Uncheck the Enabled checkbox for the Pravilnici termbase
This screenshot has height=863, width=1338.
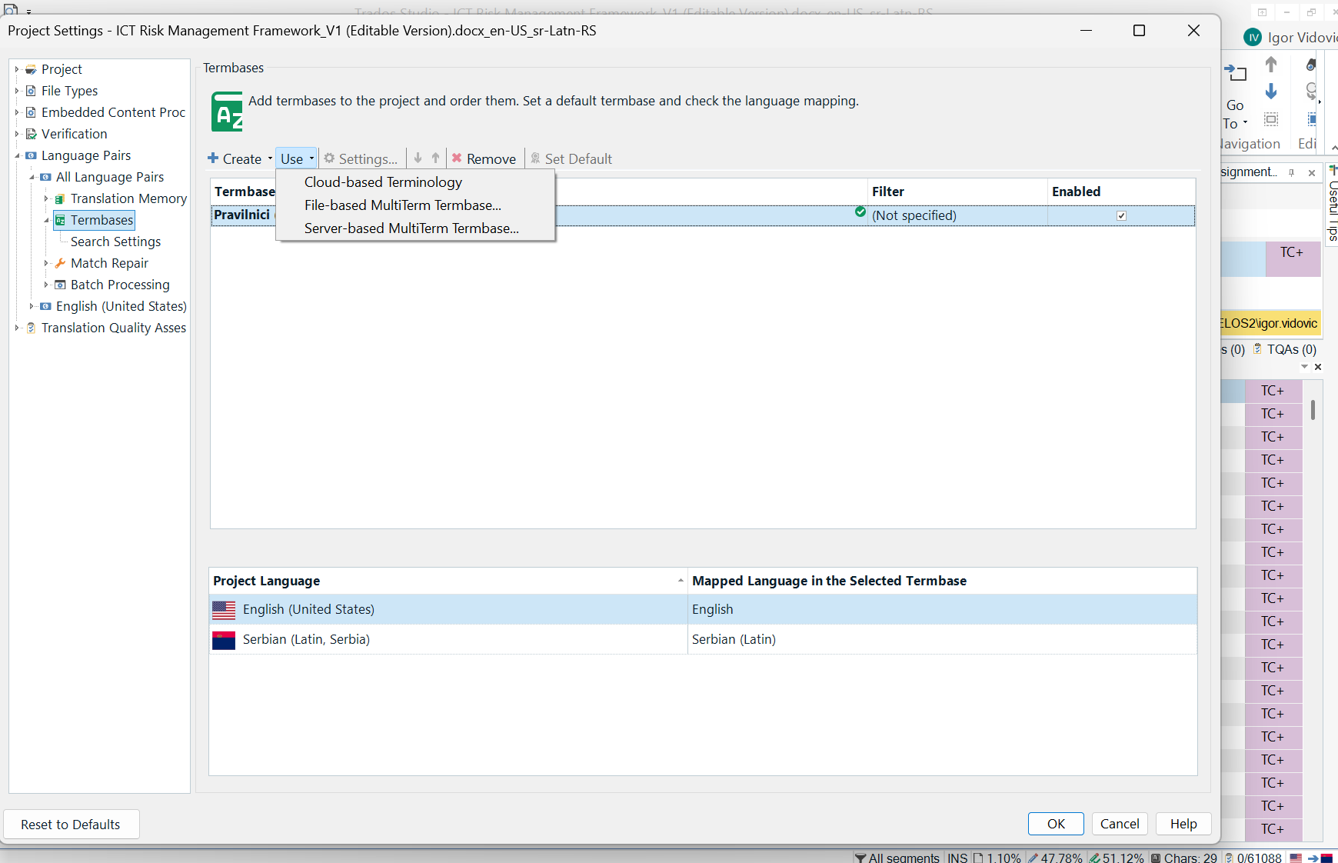click(1122, 215)
